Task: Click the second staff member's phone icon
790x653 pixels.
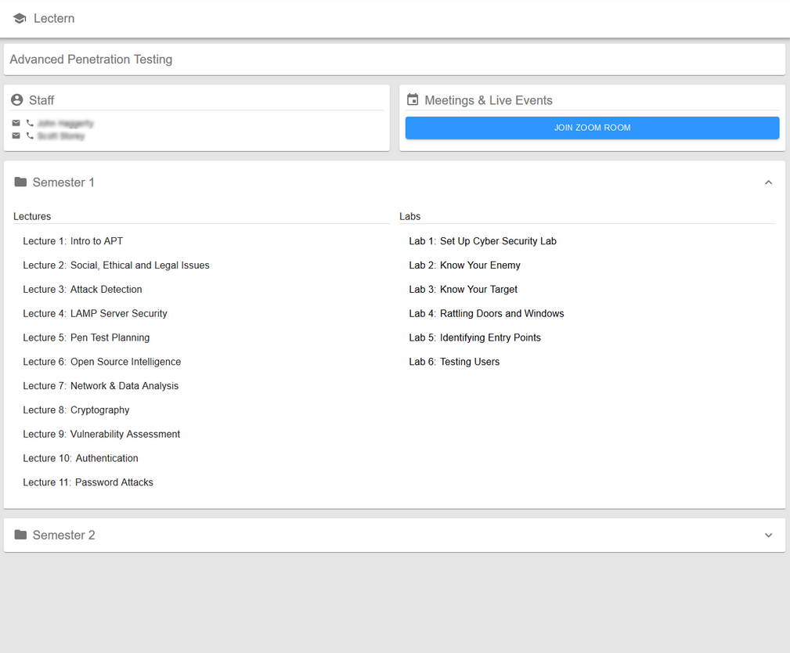Action: click(30, 135)
